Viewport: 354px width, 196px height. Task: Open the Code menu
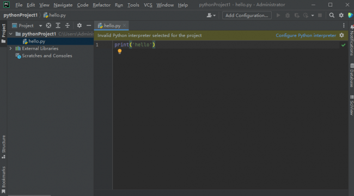83,5
